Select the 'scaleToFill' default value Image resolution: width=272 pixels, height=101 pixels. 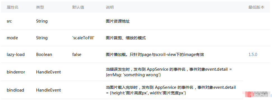click(x=83, y=38)
